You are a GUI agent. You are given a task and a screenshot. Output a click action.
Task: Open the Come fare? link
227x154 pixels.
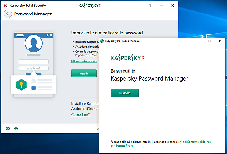coord(80,115)
